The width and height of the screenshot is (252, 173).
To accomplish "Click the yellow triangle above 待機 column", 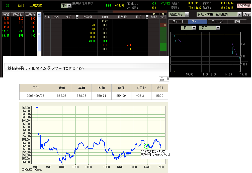I will click(x=154, y=14).
